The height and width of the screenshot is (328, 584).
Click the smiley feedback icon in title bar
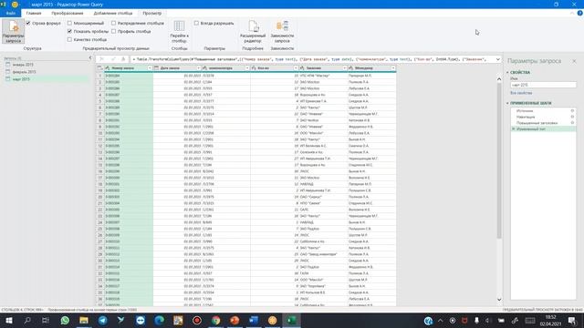[15, 5]
